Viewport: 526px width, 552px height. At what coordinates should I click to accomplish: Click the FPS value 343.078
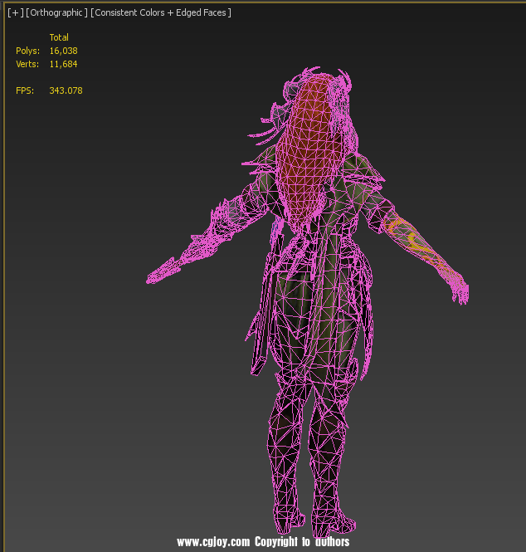click(x=66, y=90)
